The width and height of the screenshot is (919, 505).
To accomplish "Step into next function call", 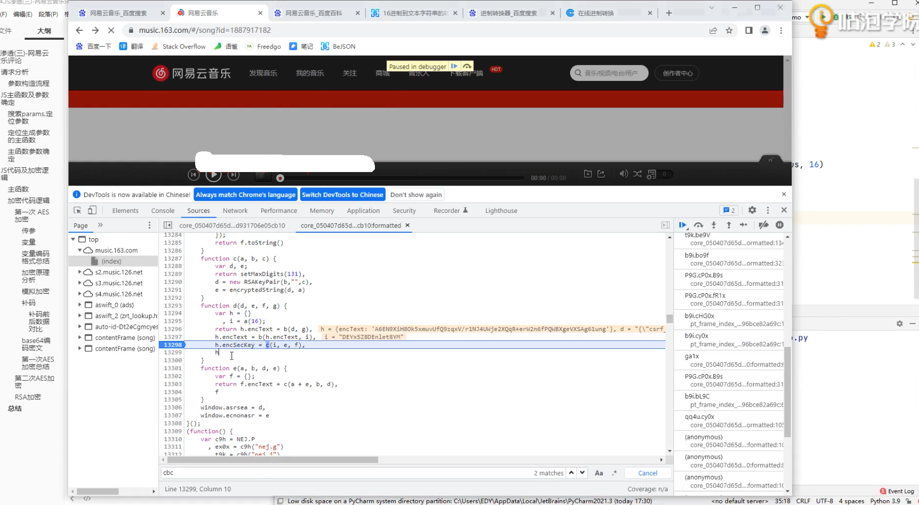I will click(714, 225).
